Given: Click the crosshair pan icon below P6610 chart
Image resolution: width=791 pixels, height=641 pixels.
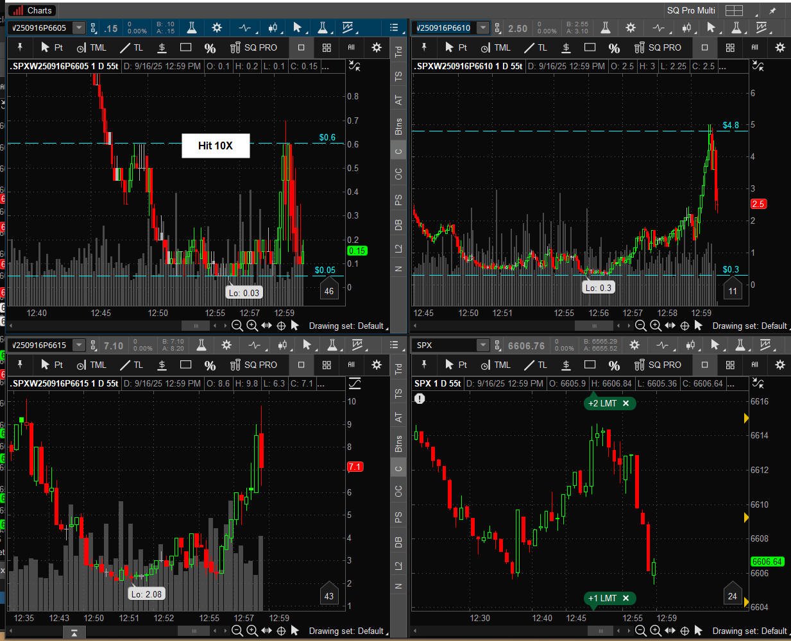Looking at the screenshot, I should [x=685, y=326].
